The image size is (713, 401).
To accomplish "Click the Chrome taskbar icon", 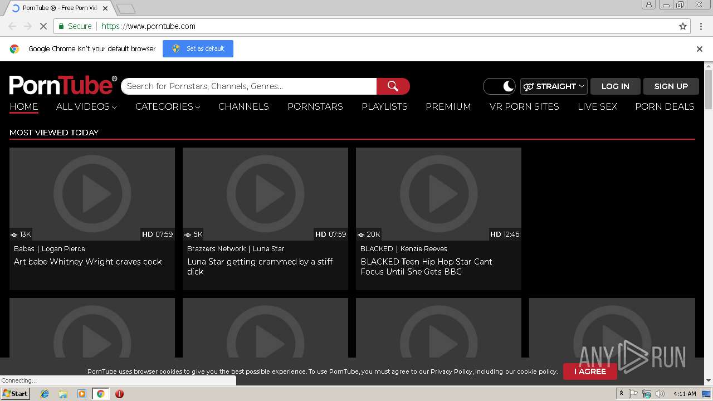I will pyautogui.click(x=100, y=394).
